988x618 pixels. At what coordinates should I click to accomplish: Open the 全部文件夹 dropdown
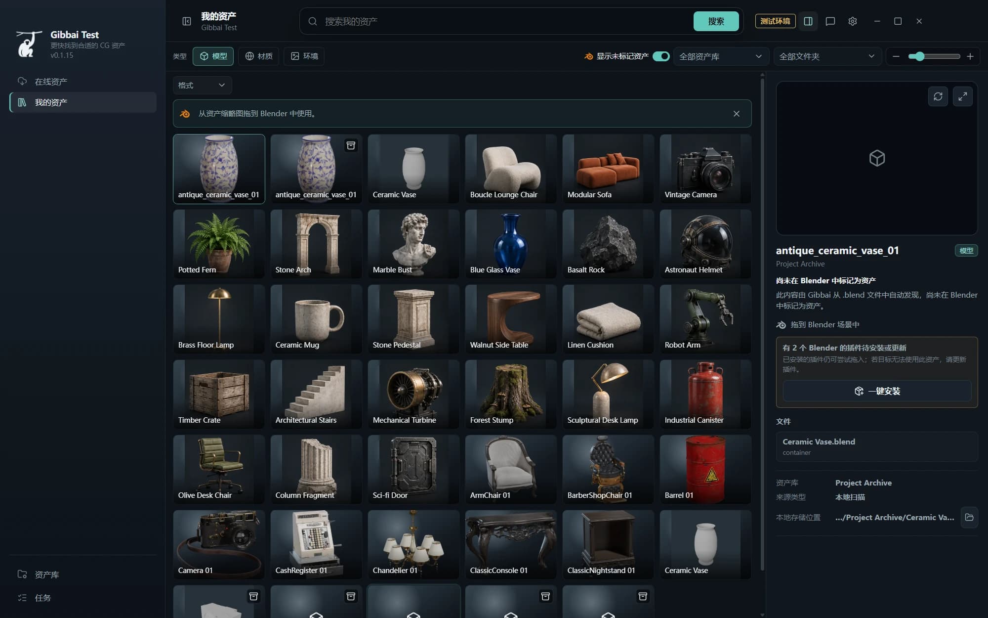click(x=827, y=56)
